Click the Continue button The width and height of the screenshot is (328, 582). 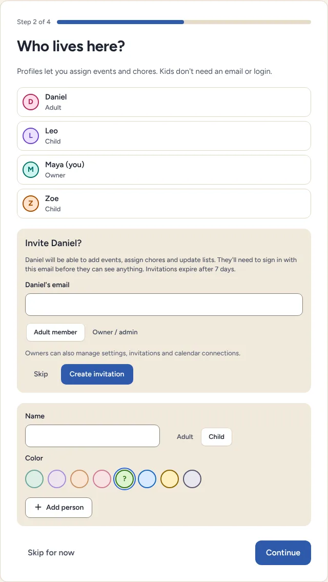(283, 553)
